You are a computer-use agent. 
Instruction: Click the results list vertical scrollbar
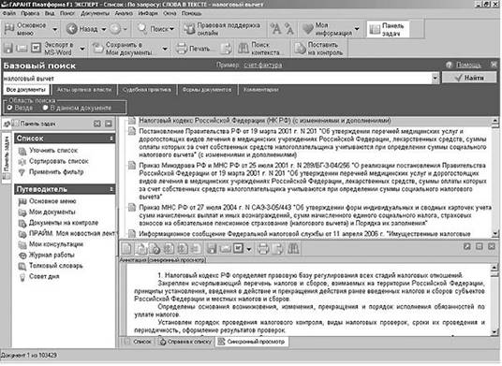(495, 178)
